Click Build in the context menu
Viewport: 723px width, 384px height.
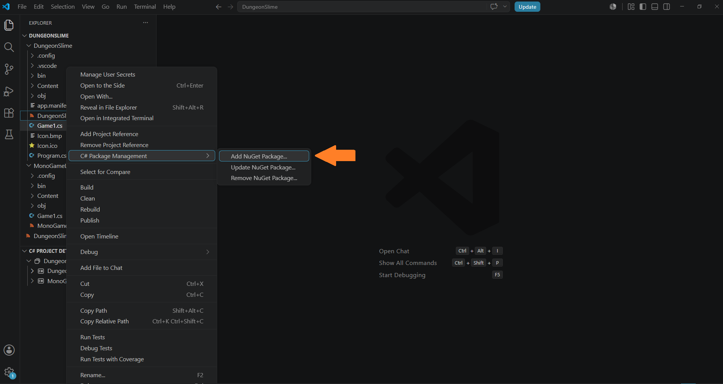142,188
